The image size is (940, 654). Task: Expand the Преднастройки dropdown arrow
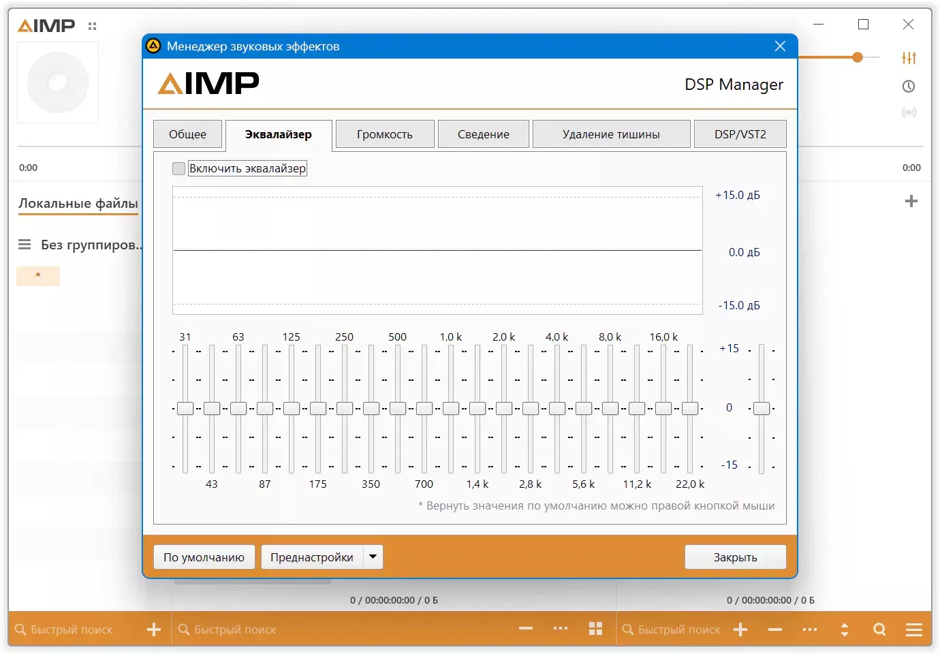pos(373,557)
